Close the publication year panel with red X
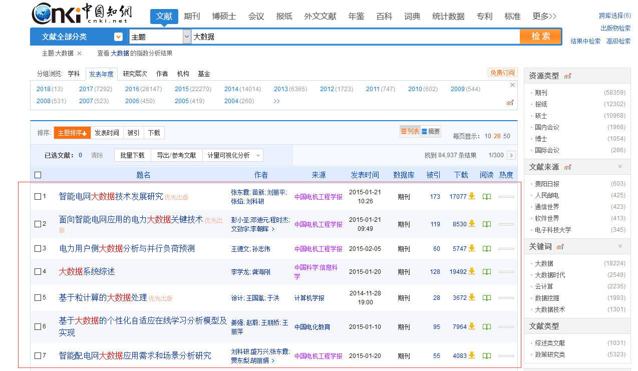 click(x=512, y=85)
